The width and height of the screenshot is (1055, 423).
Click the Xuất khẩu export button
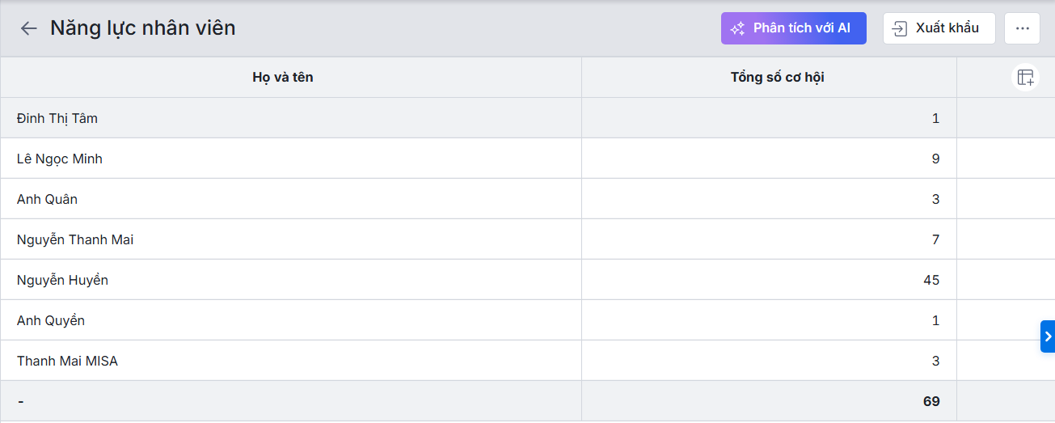(x=939, y=28)
